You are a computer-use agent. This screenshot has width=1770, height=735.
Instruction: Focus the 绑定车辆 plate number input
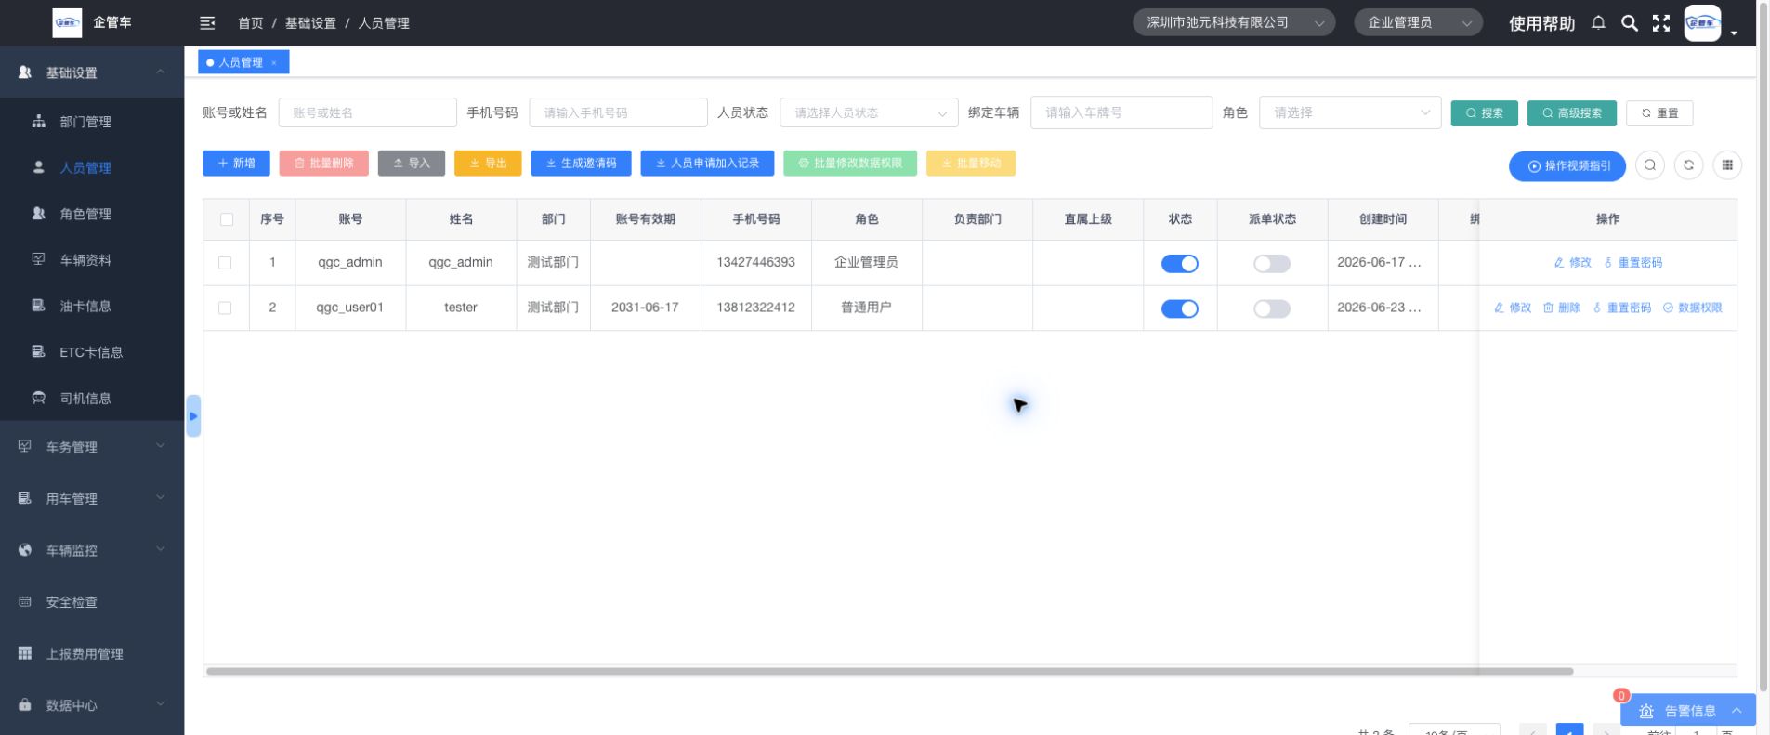(1121, 112)
